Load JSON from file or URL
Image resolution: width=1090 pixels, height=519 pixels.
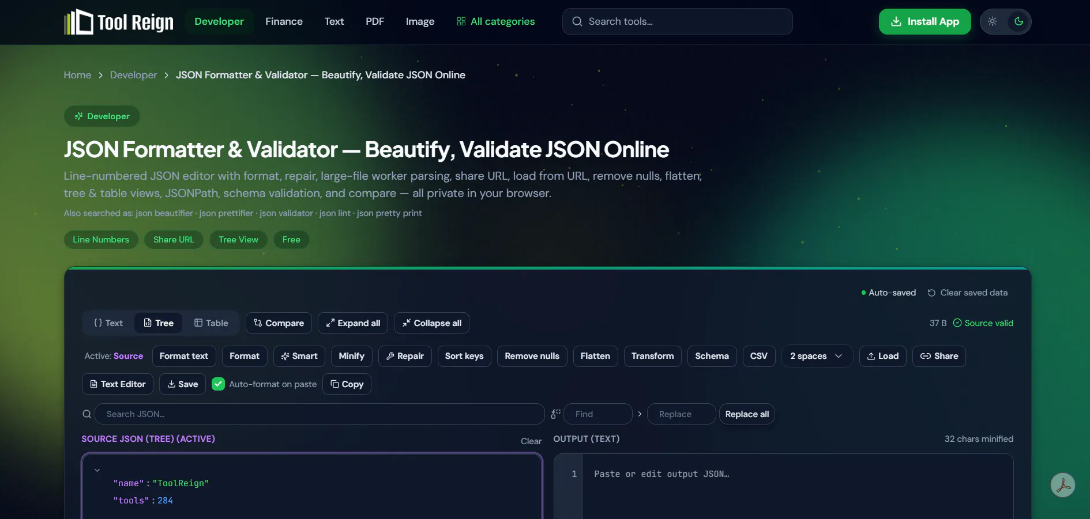[883, 356]
